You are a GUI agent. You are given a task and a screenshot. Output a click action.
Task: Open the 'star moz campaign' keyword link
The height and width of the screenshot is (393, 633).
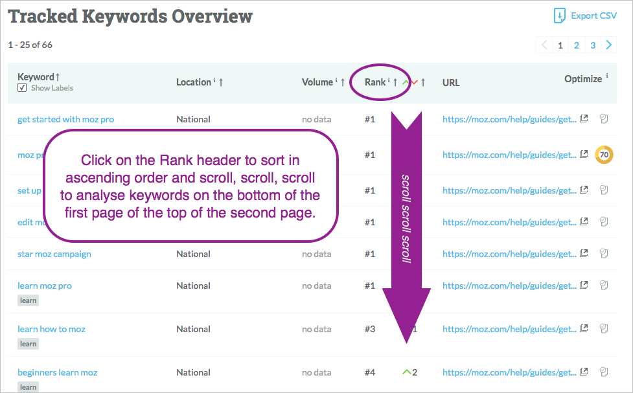(54, 254)
